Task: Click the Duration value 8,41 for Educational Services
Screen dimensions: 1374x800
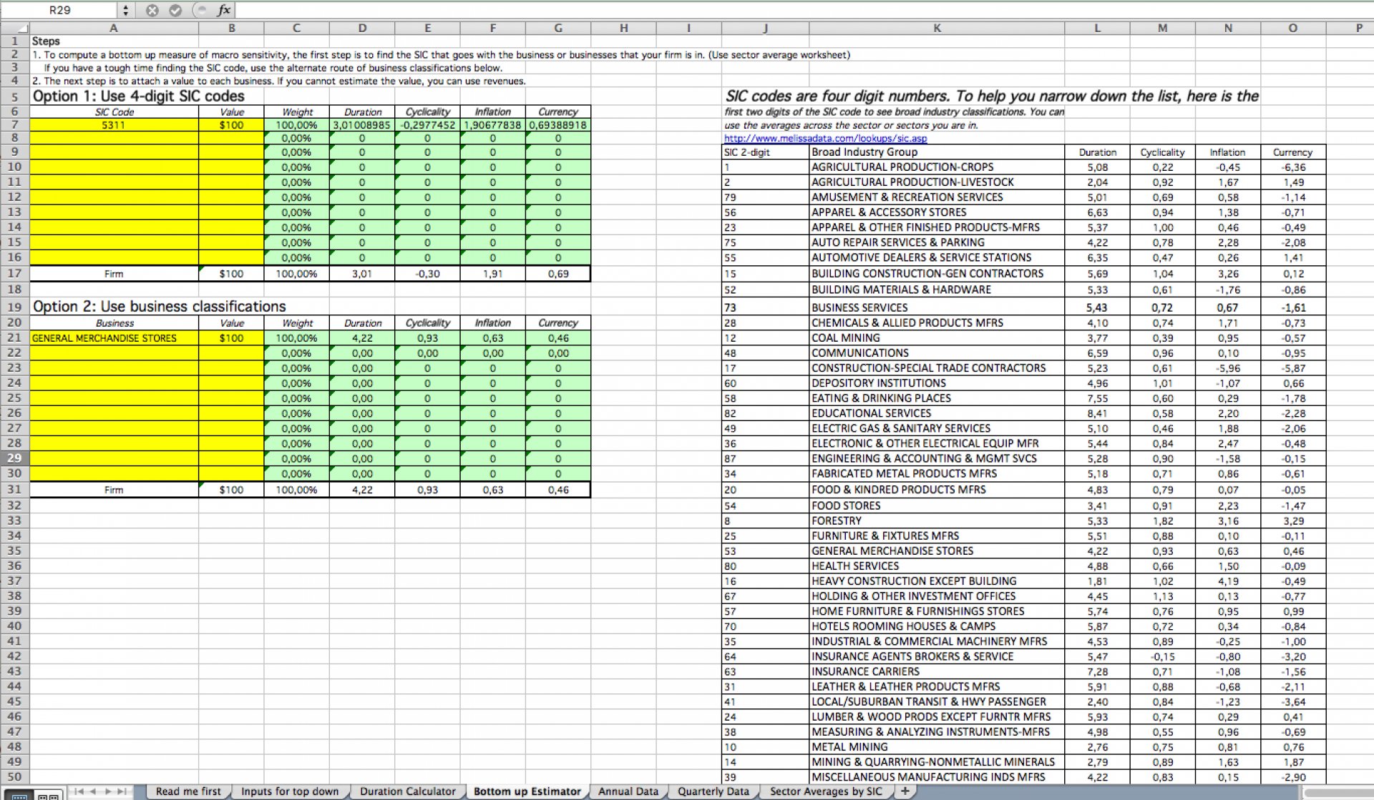Action: click(x=1097, y=413)
